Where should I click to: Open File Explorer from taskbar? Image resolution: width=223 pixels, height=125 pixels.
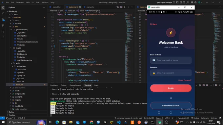(x=71, y=122)
